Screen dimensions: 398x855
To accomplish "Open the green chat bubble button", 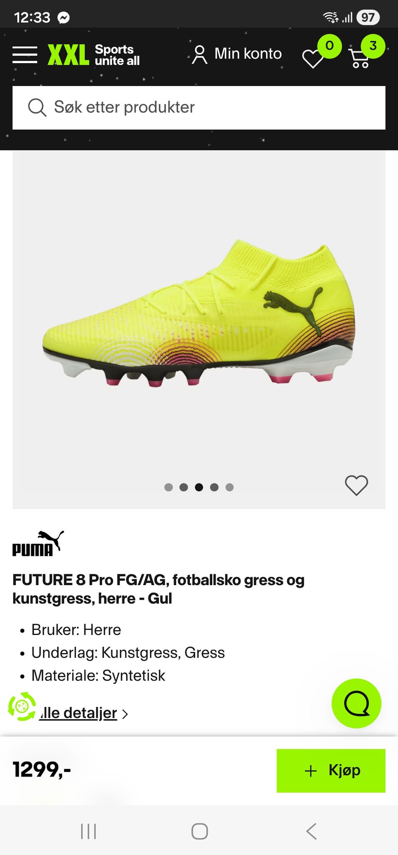I will pyautogui.click(x=357, y=703).
